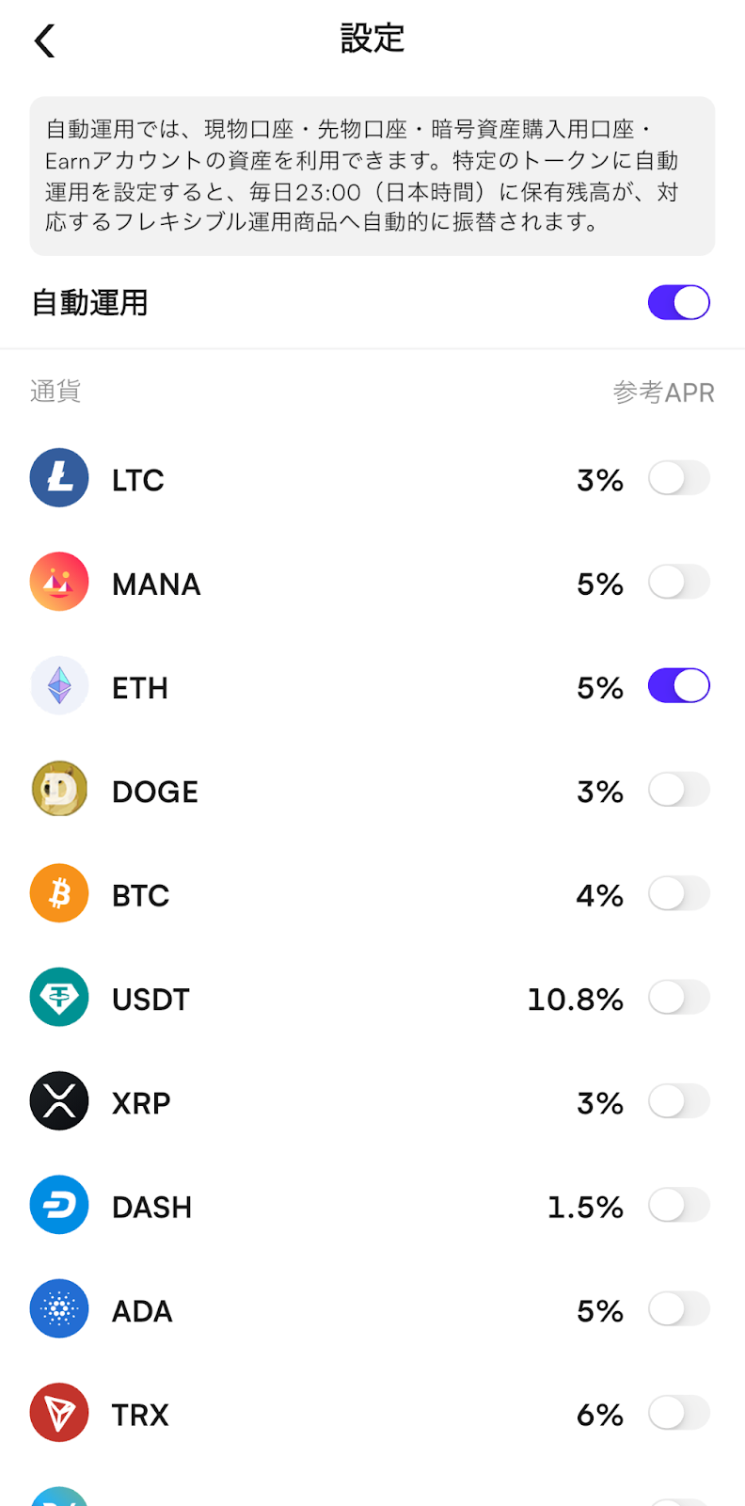Tap the MANA coin icon

click(59, 582)
